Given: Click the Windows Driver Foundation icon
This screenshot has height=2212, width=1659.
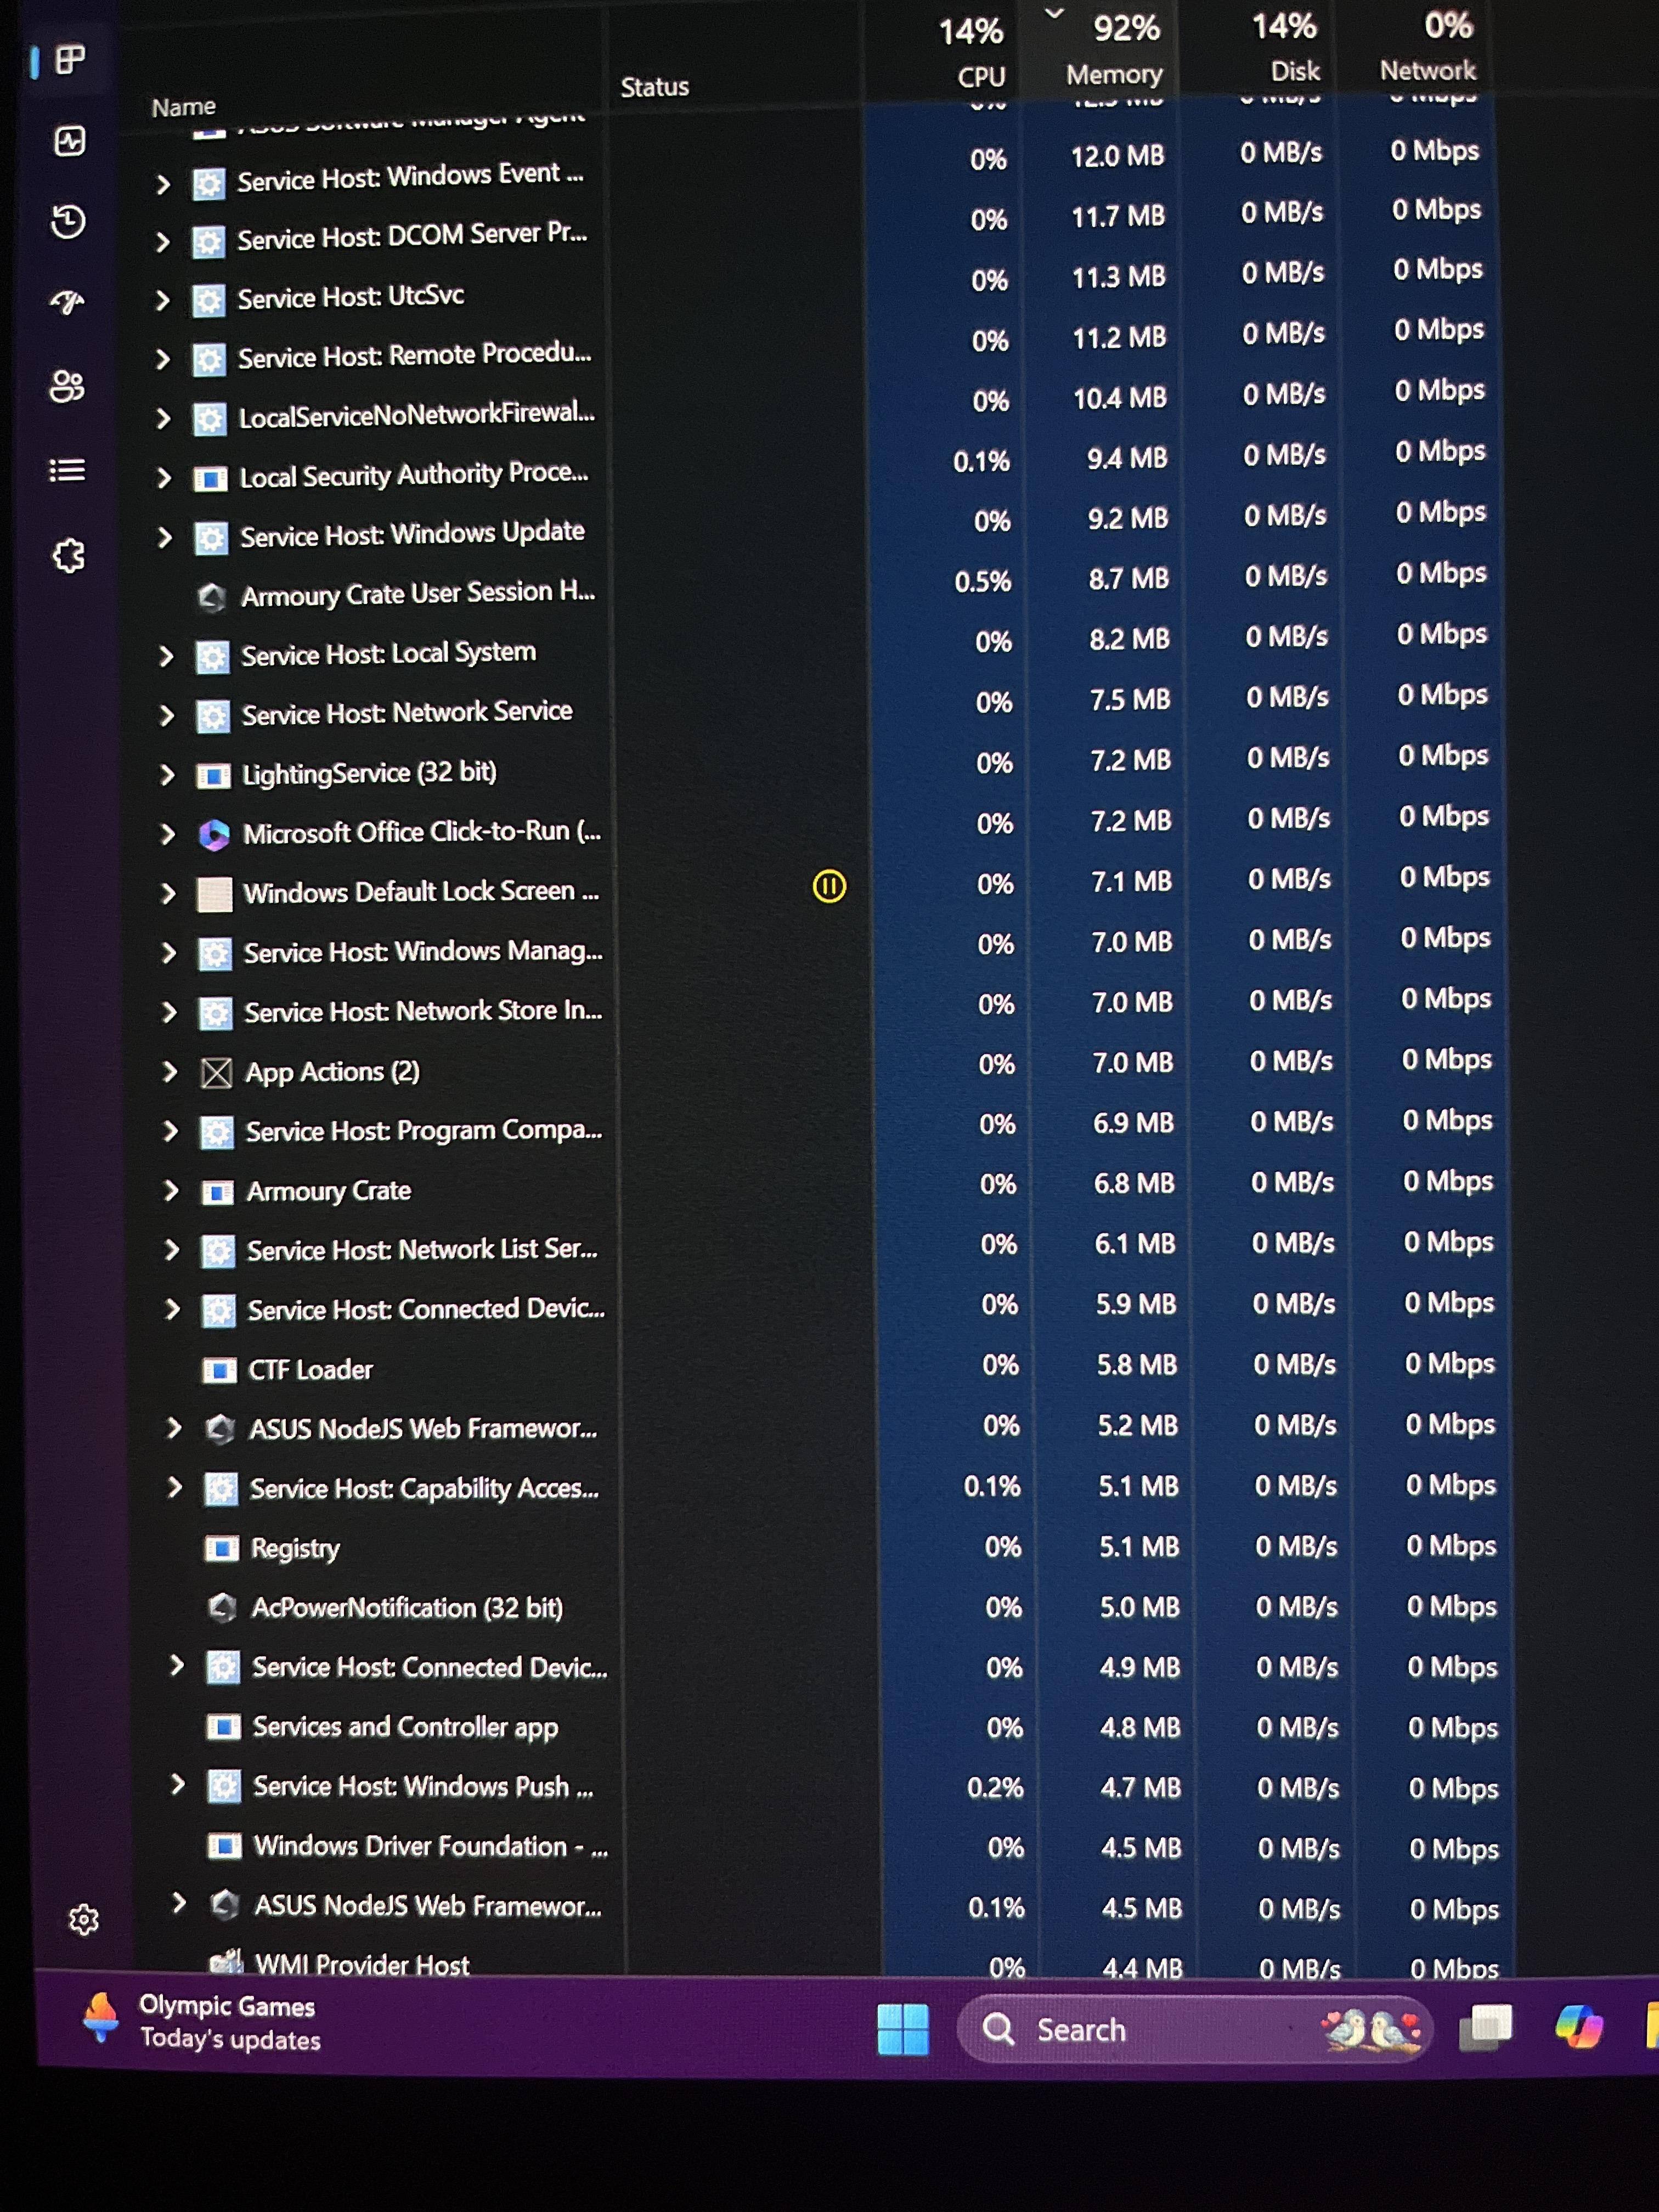Looking at the screenshot, I should click(224, 1846).
